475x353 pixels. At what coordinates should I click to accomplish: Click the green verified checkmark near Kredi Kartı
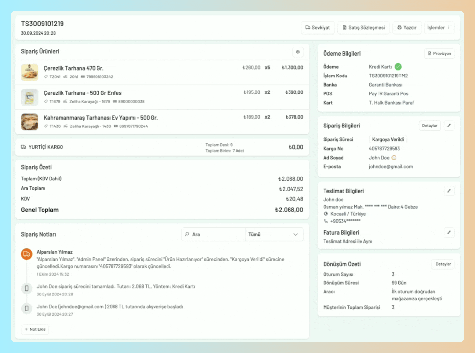click(398, 67)
